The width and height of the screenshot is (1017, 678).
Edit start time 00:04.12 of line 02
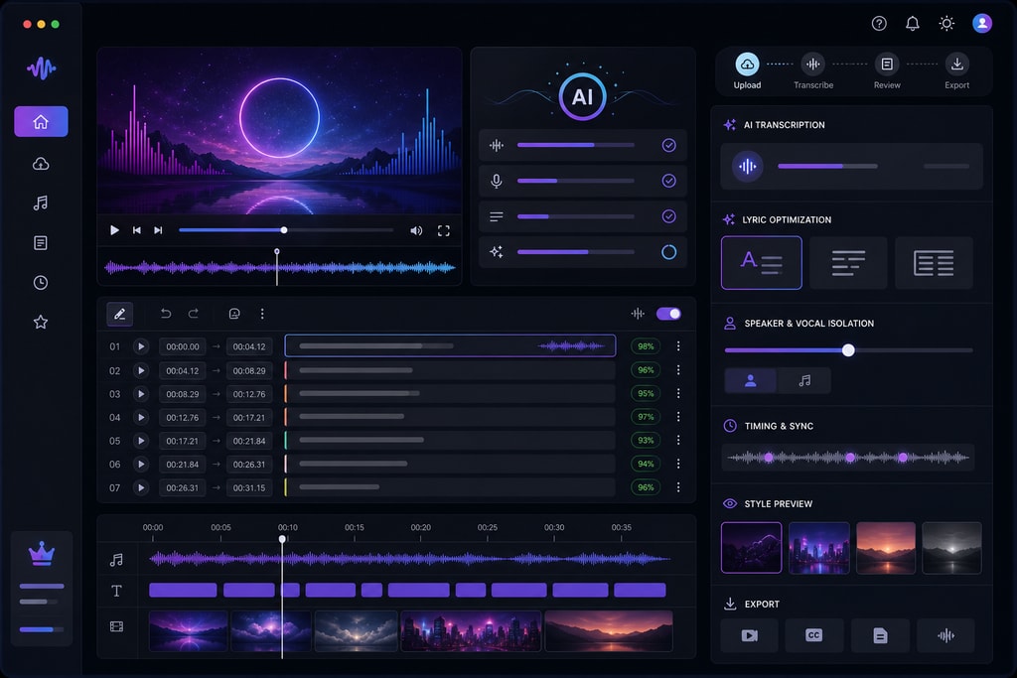pos(183,370)
